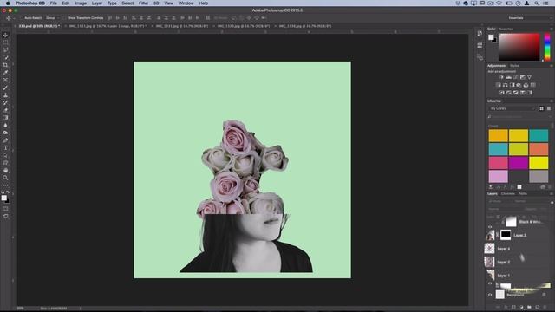Image resolution: width=555 pixels, height=312 pixels.
Task: Create a new group folder button
Action: (x=529, y=307)
